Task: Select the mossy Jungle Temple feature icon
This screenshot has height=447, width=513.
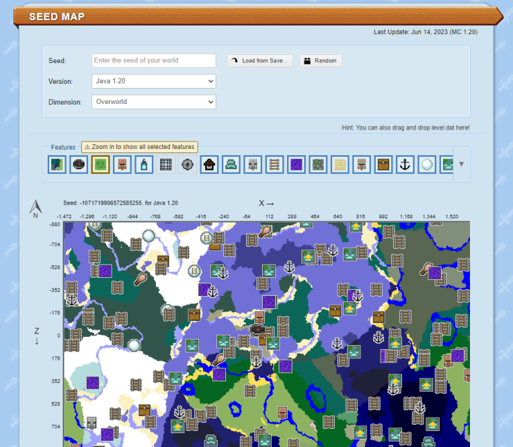Action: click(x=318, y=164)
